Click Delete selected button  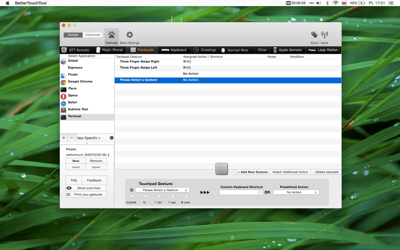[x=326, y=172]
